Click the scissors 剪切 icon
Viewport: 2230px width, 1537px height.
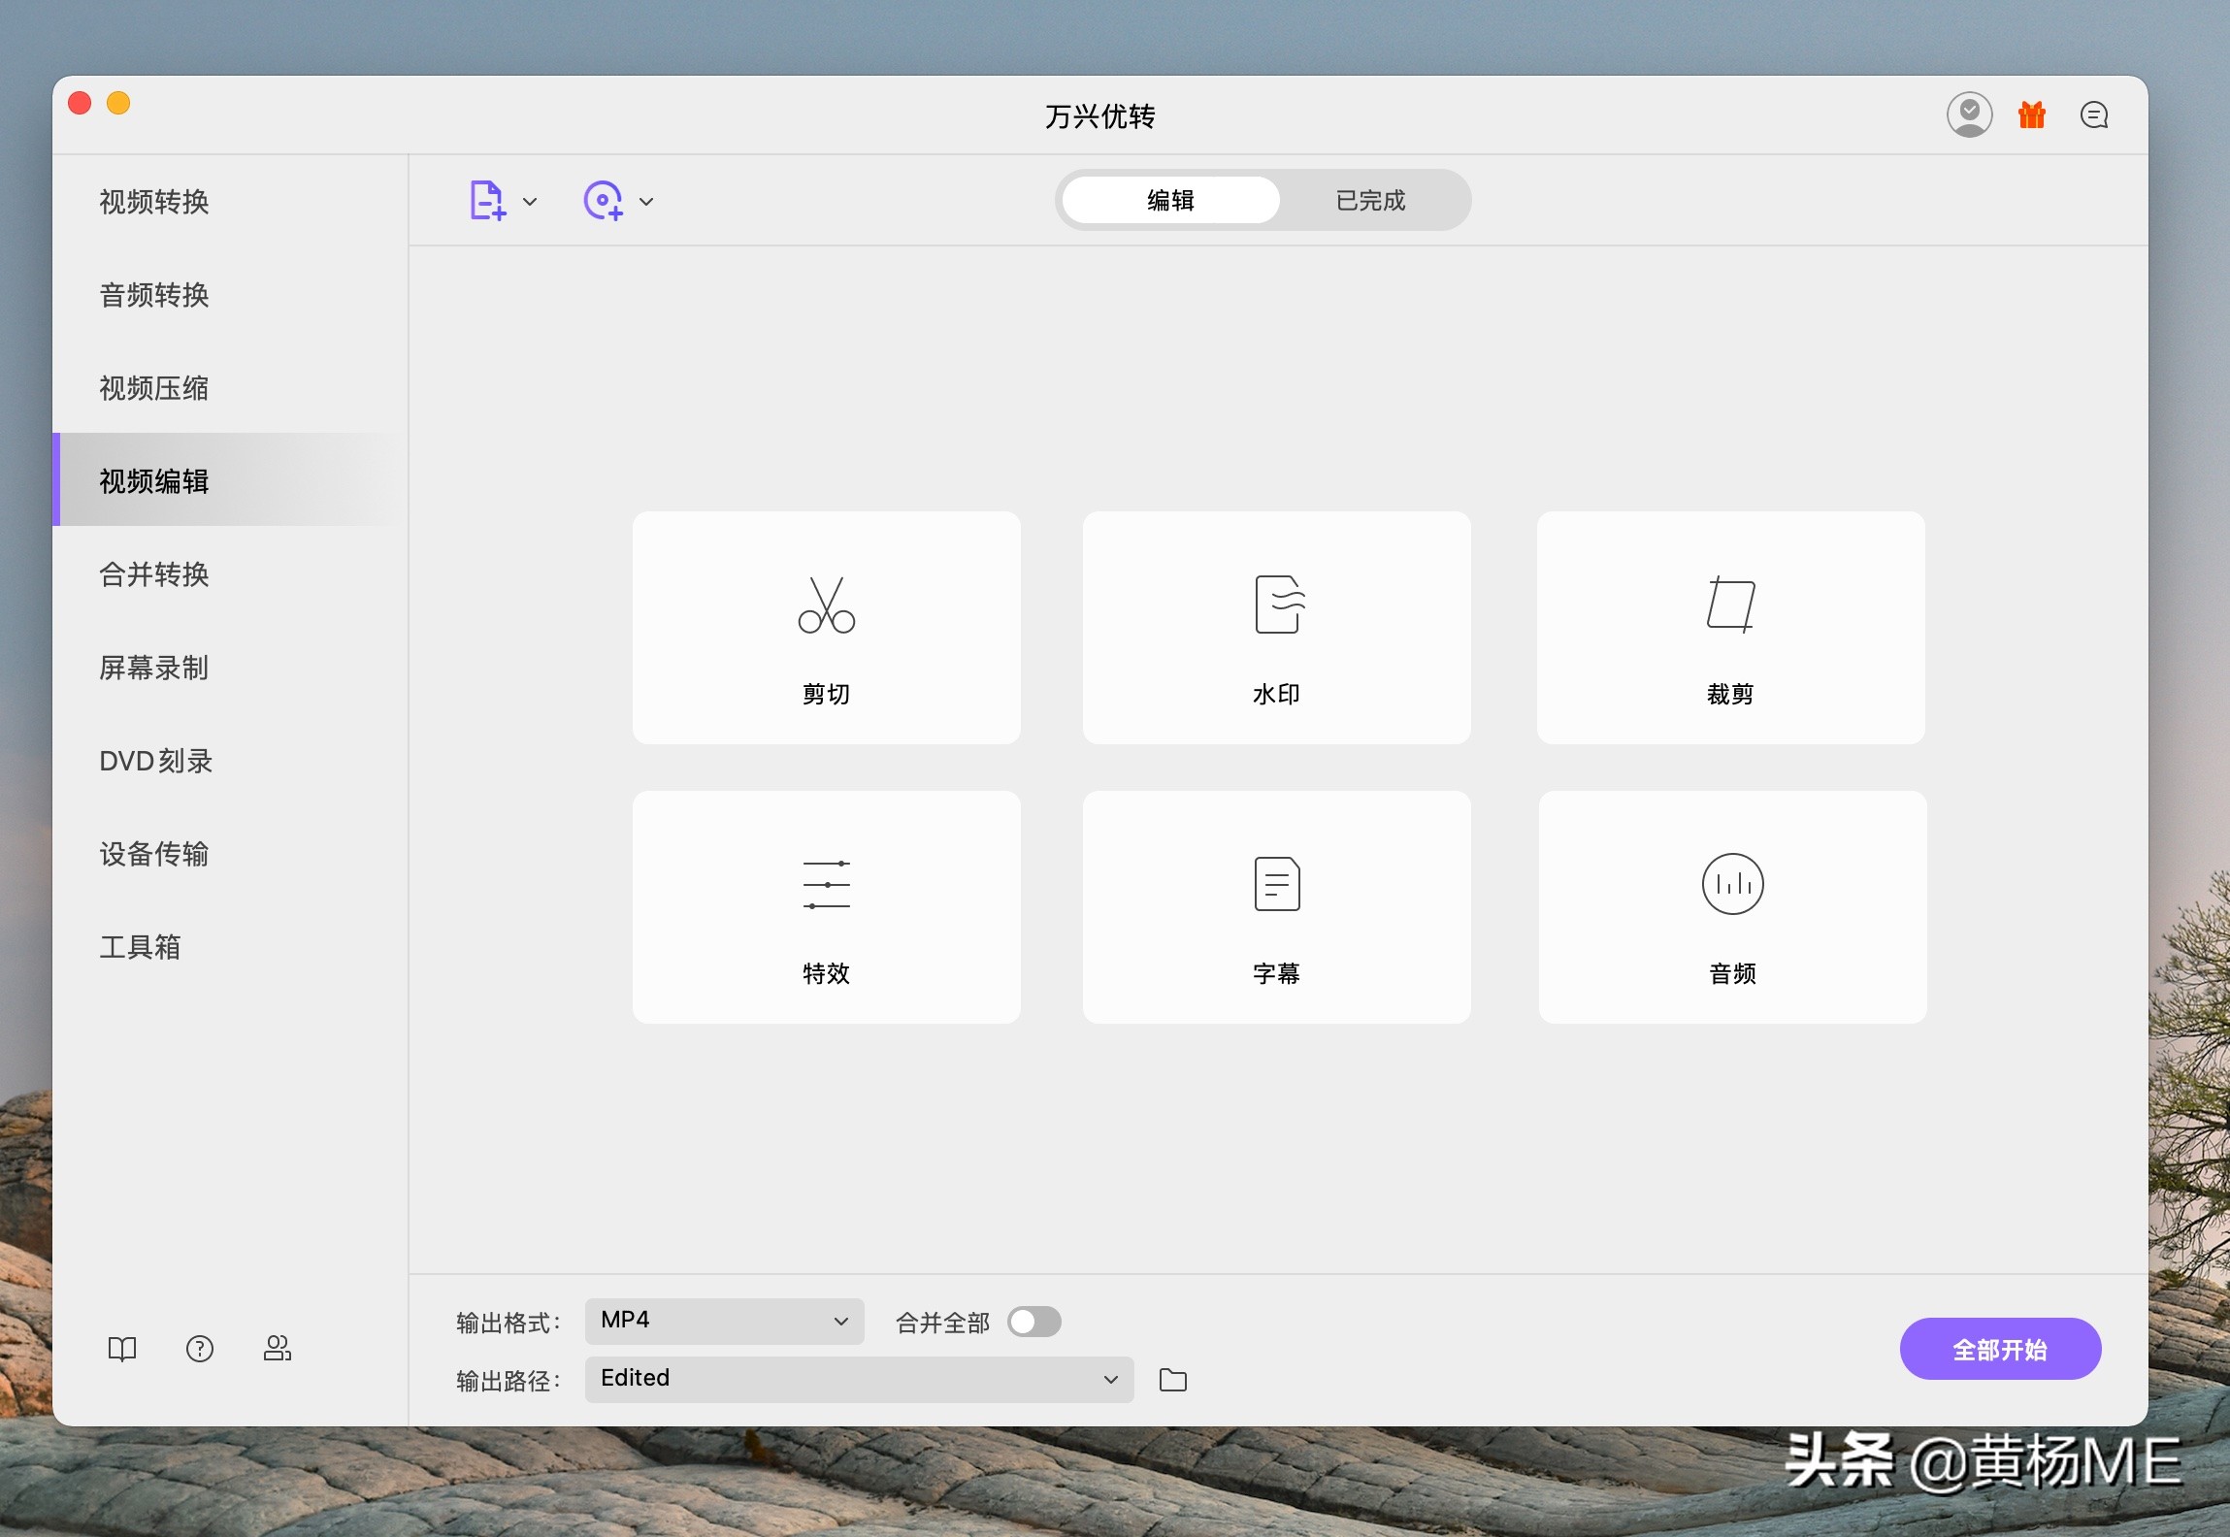point(827,605)
